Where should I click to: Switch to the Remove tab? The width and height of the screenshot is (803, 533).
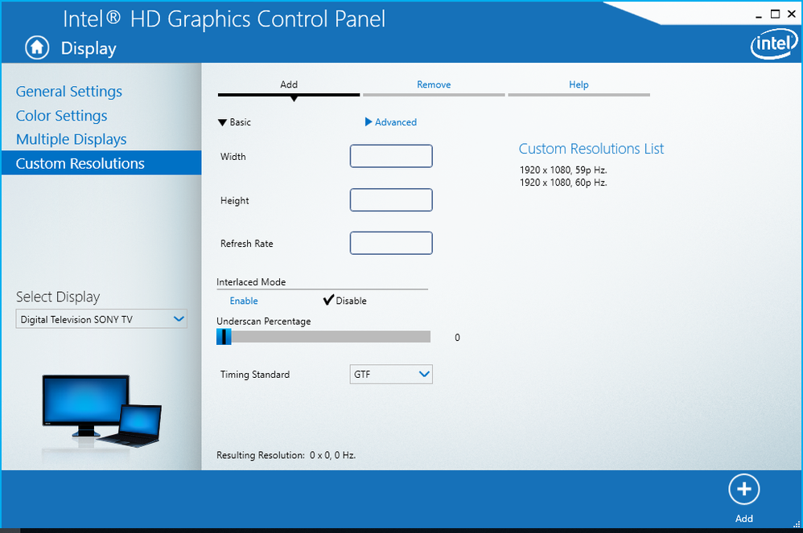[x=434, y=86]
